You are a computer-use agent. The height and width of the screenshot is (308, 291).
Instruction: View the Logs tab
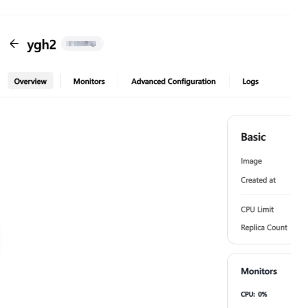pos(250,81)
